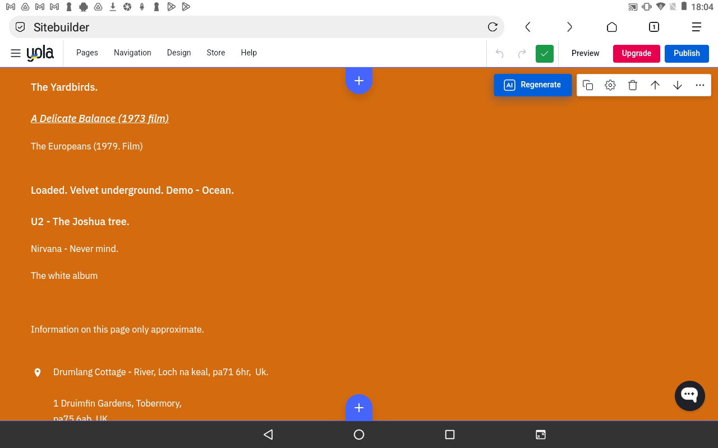Open the Pages menu
This screenshot has width=718, height=448.
coord(87,53)
